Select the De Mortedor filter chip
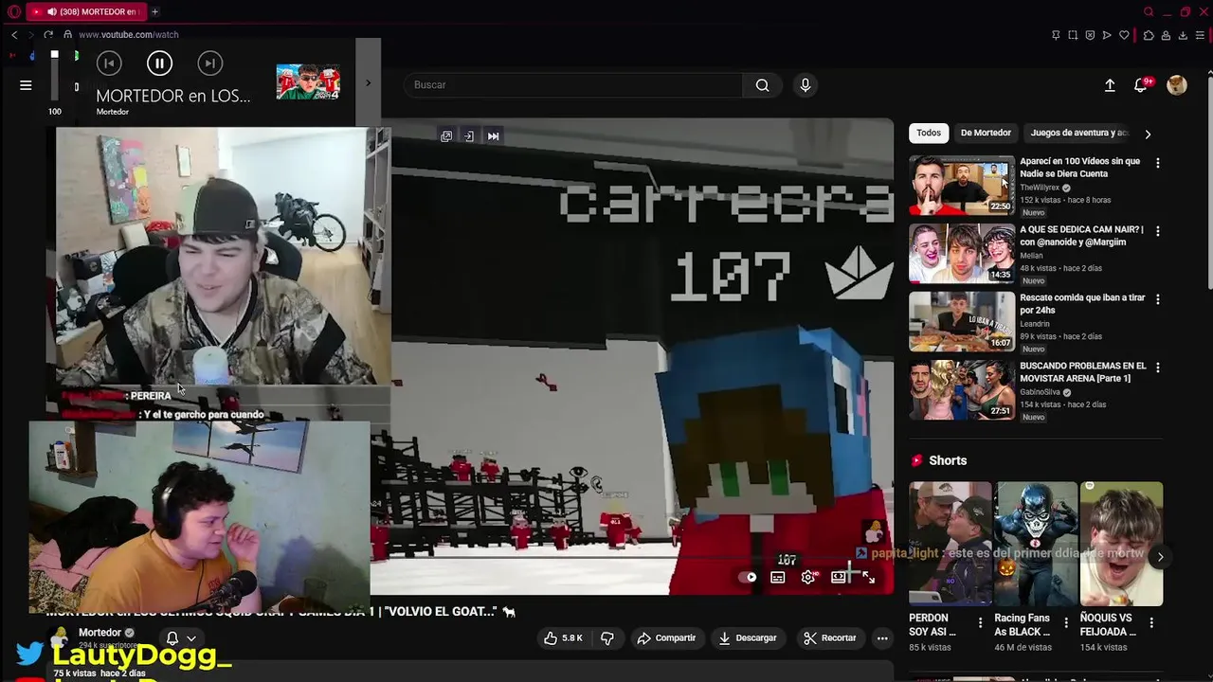 (x=986, y=133)
